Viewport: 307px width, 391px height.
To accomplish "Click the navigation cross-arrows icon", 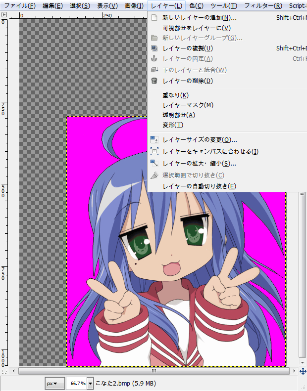I will click(303, 371).
